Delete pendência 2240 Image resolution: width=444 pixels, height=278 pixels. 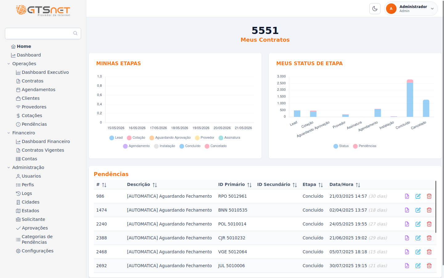pos(429,224)
